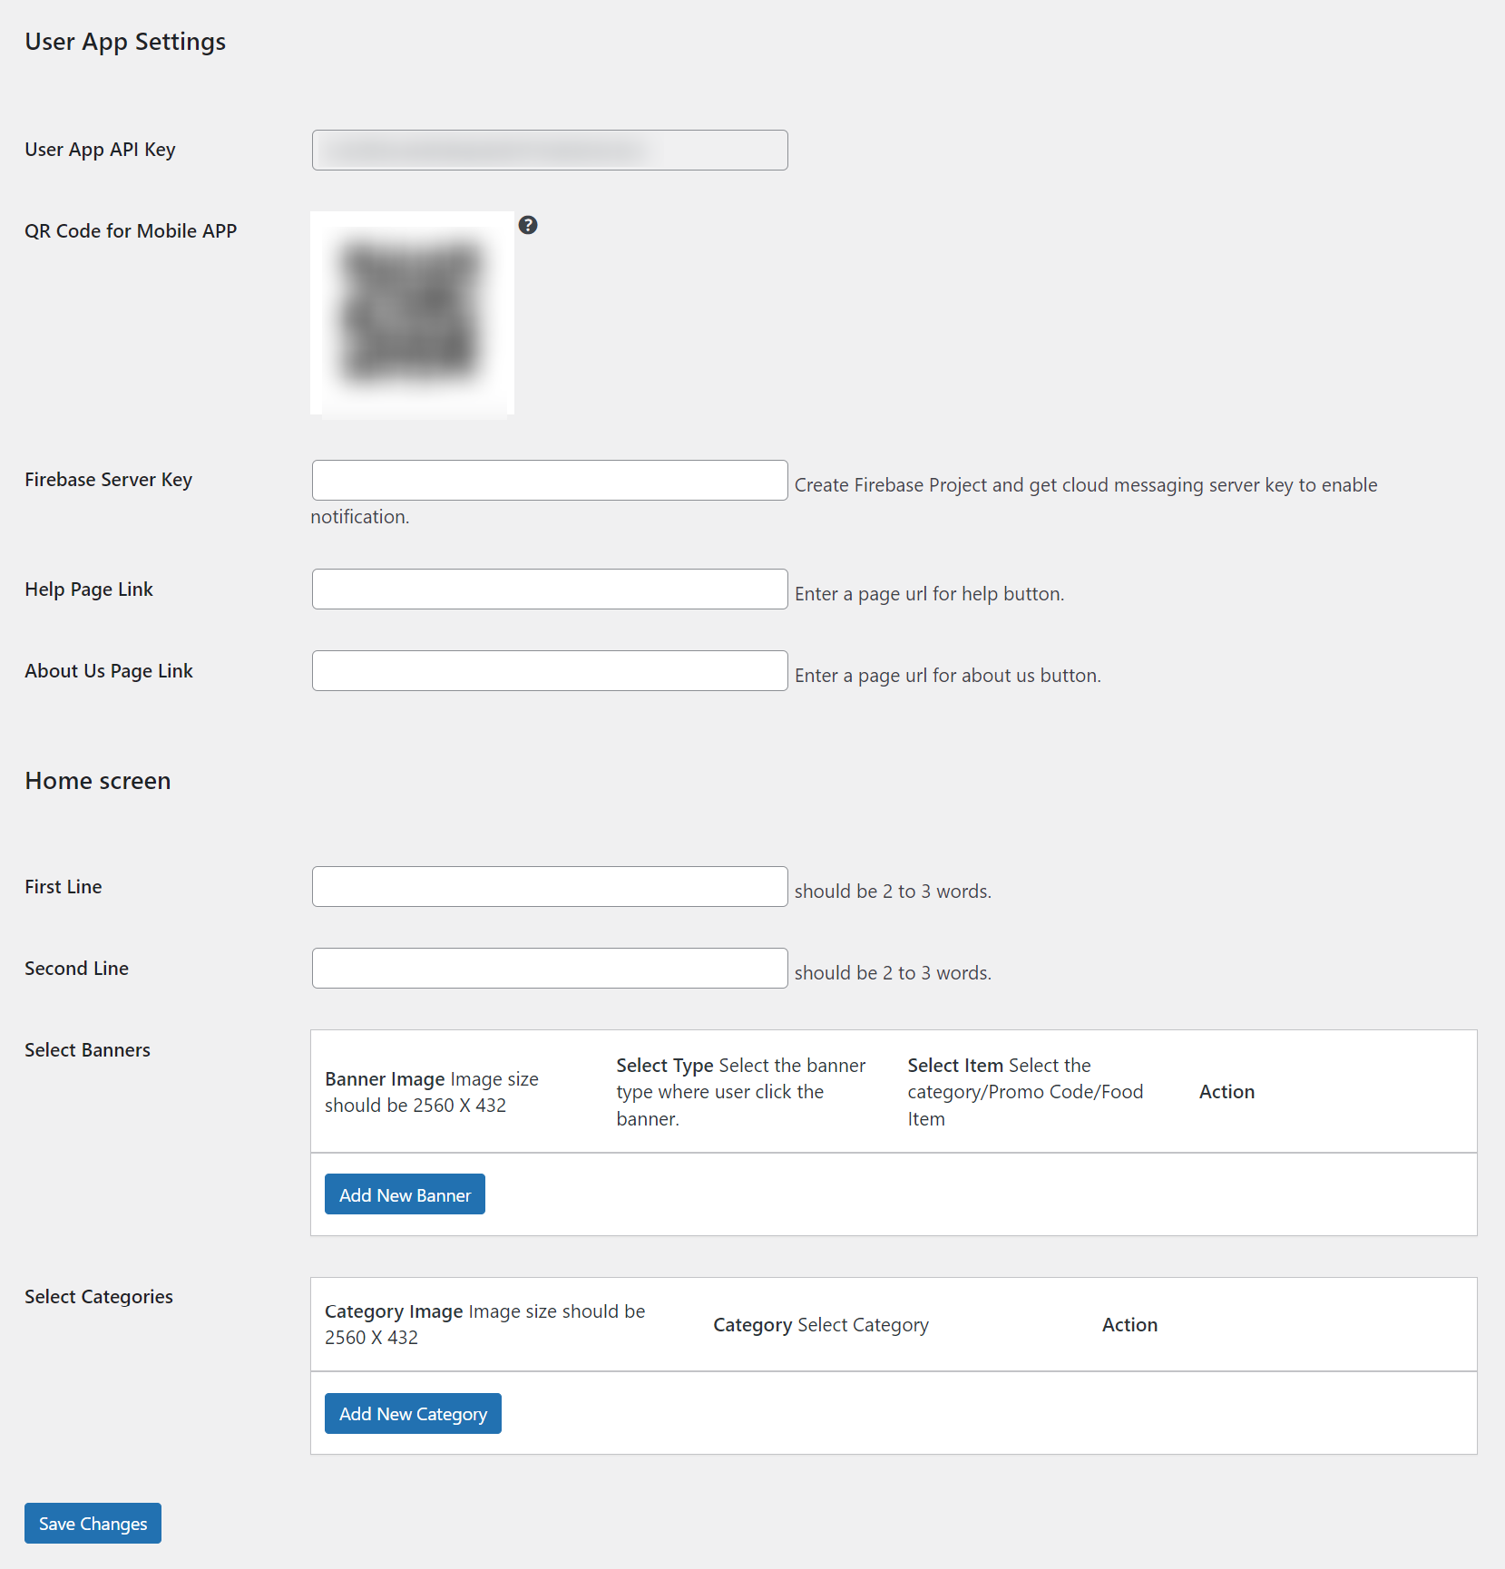Image resolution: width=1505 pixels, height=1569 pixels.
Task: Click the User App API Key field
Action: (550, 150)
